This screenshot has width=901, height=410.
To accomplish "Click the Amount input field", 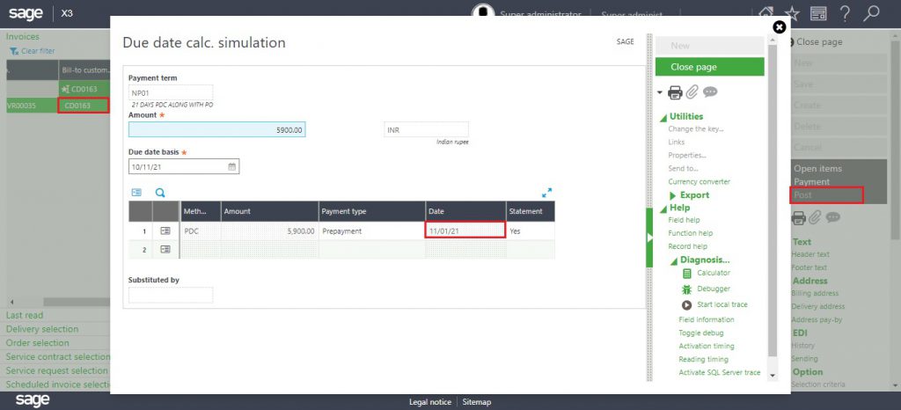I will (216, 129).
